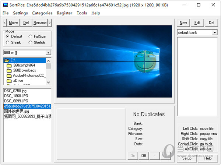This screenshot has width=221, height=165.
Task: Minimize the SortPics window
Action: pos(184,5)
